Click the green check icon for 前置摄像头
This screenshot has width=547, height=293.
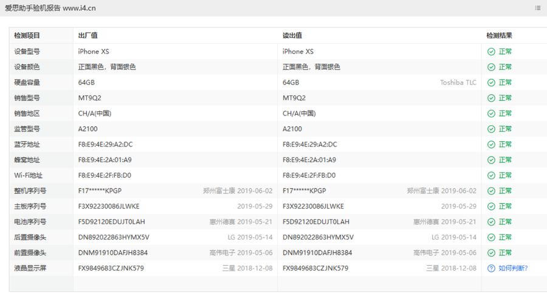pyautogui.click(x=491, y=252)
